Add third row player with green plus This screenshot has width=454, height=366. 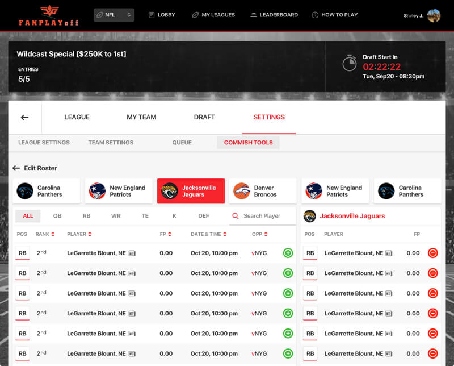288,293
